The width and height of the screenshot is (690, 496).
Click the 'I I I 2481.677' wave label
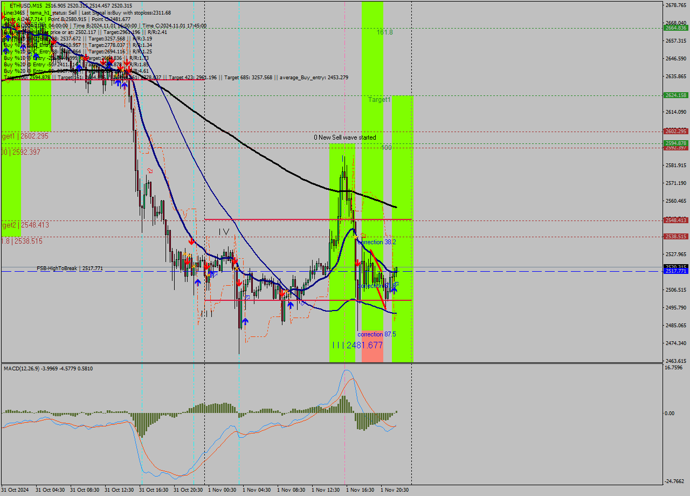point(357,345)
